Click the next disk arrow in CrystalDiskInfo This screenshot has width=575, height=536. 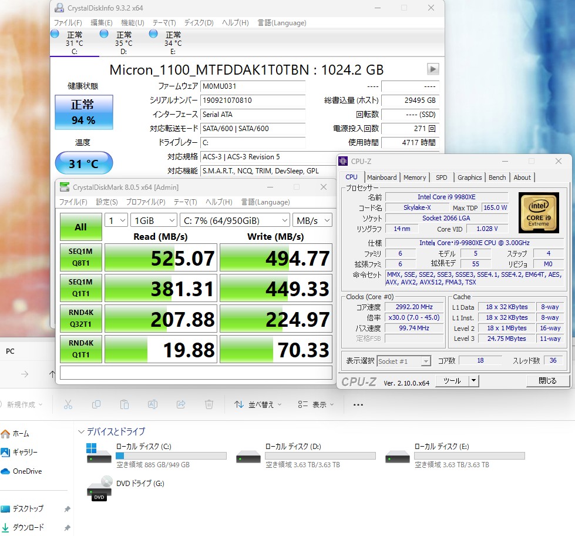pos(433,69)
